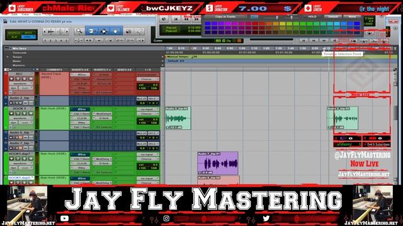Click HOLD in the color palette

(312, 17)
